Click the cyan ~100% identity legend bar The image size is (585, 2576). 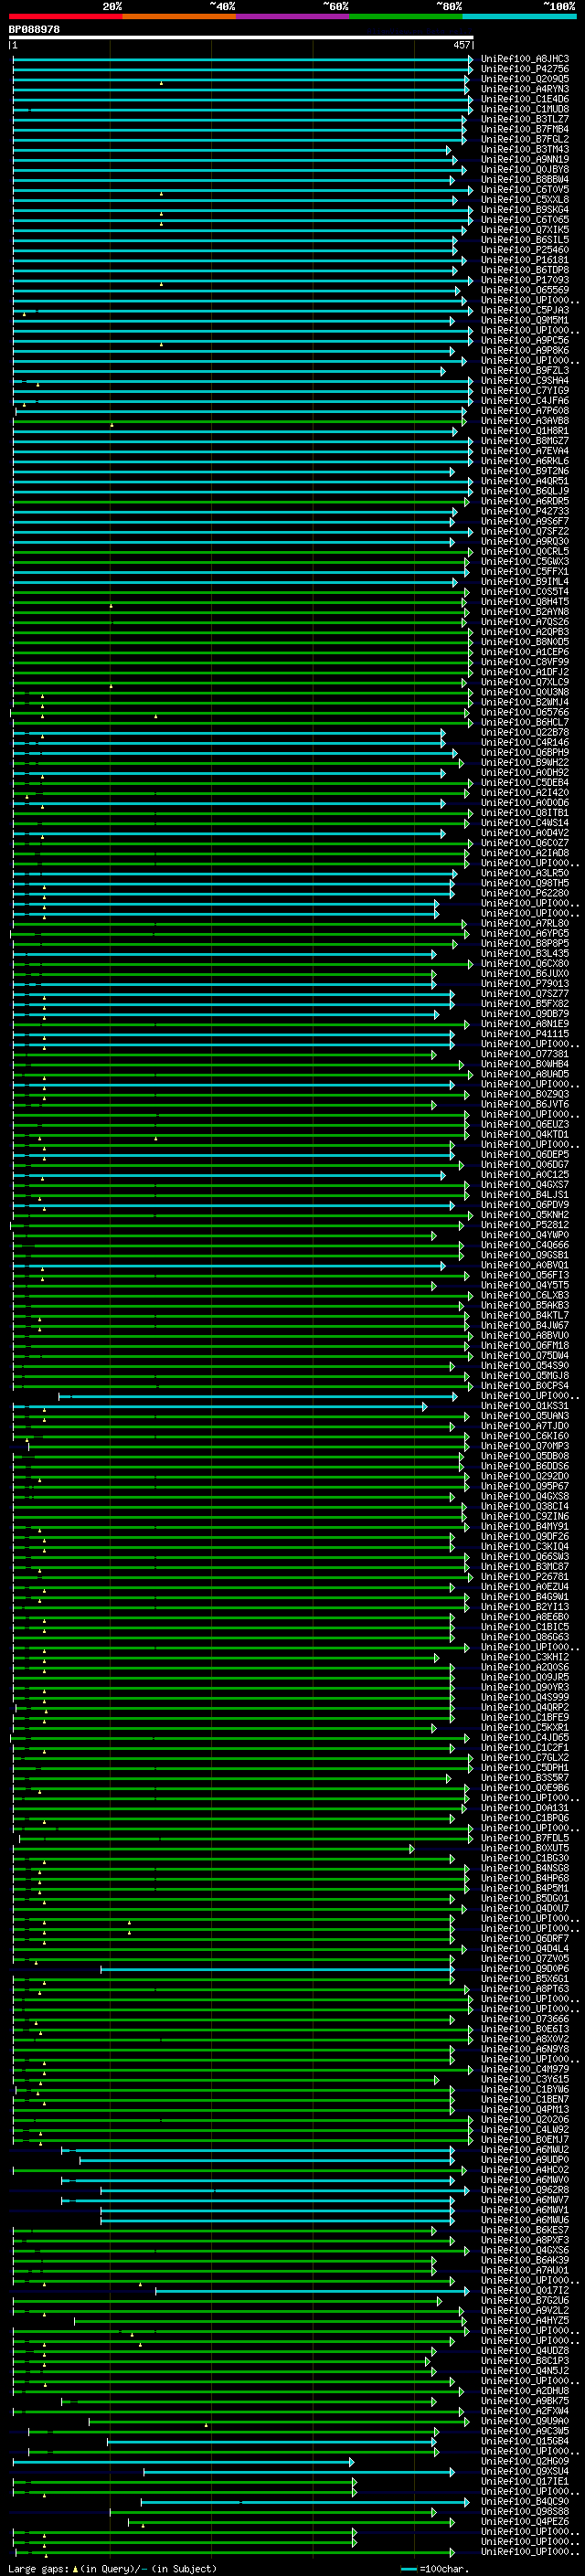coord(520,16)
